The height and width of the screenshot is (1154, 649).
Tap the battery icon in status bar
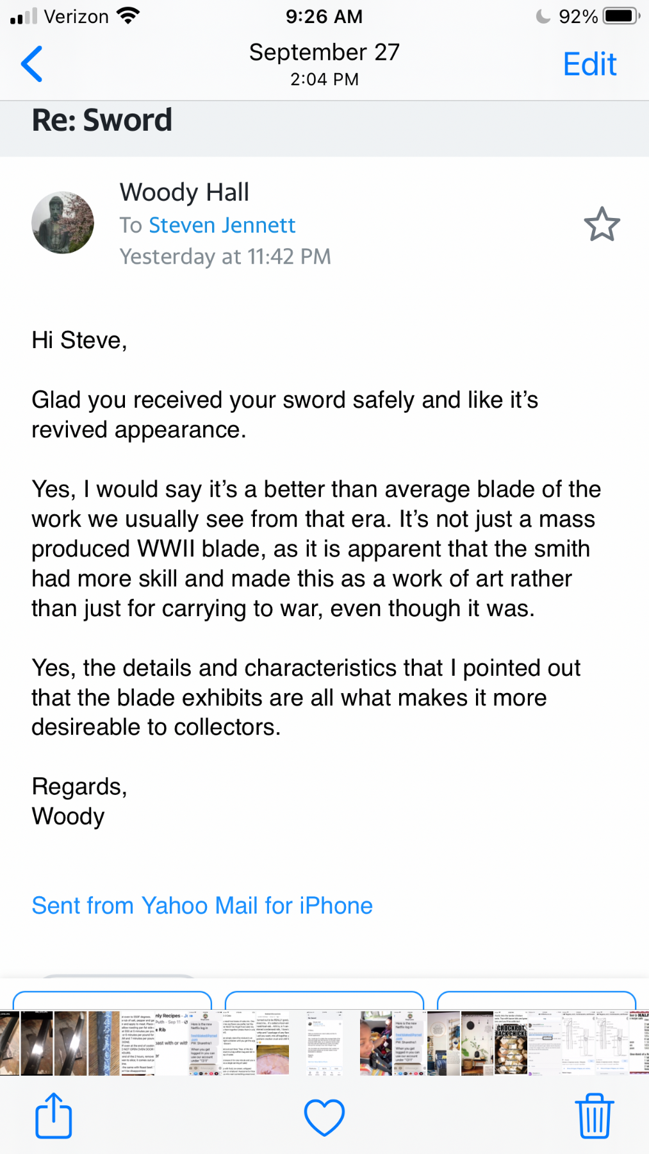[620, 16]
